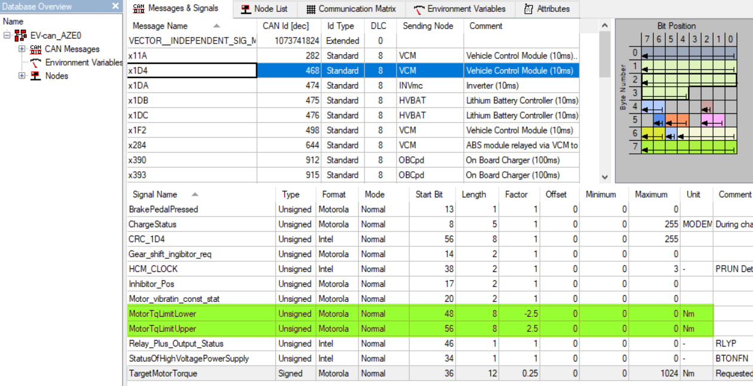Sort by Message Name column header
753x386 pixels.
click(x=160, y=26)
